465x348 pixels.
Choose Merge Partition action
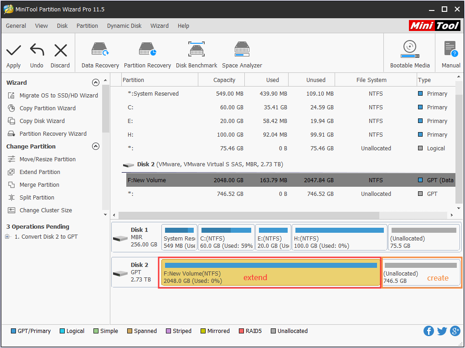click(34, 184)
